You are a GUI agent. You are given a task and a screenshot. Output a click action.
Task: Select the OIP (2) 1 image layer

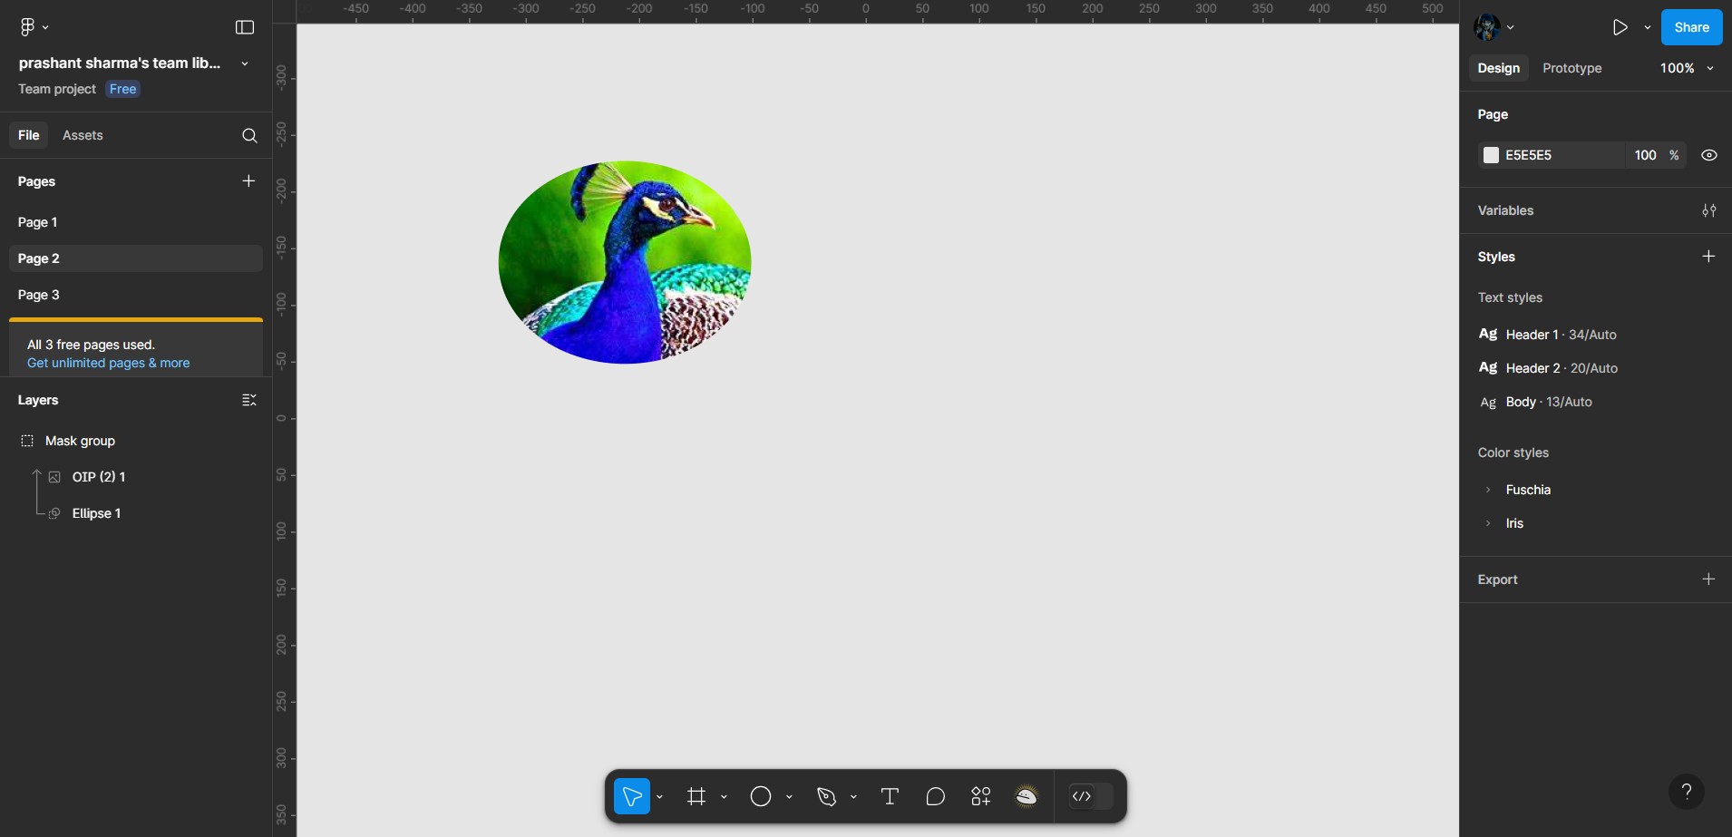[x=136, y=477]
